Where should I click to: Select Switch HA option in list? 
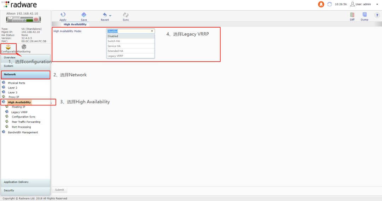click(114, 41)
